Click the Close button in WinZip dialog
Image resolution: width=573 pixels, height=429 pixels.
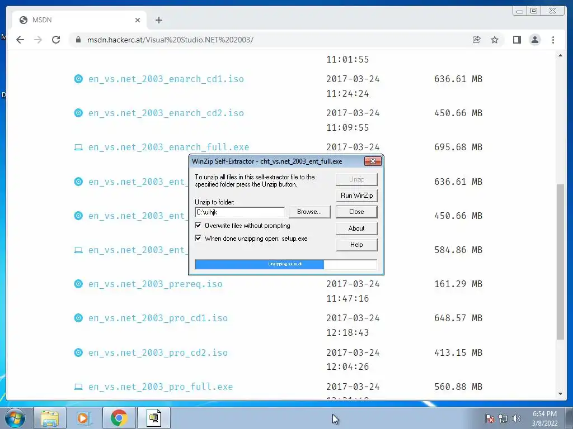pyautogui.click(x=356, y=212)
